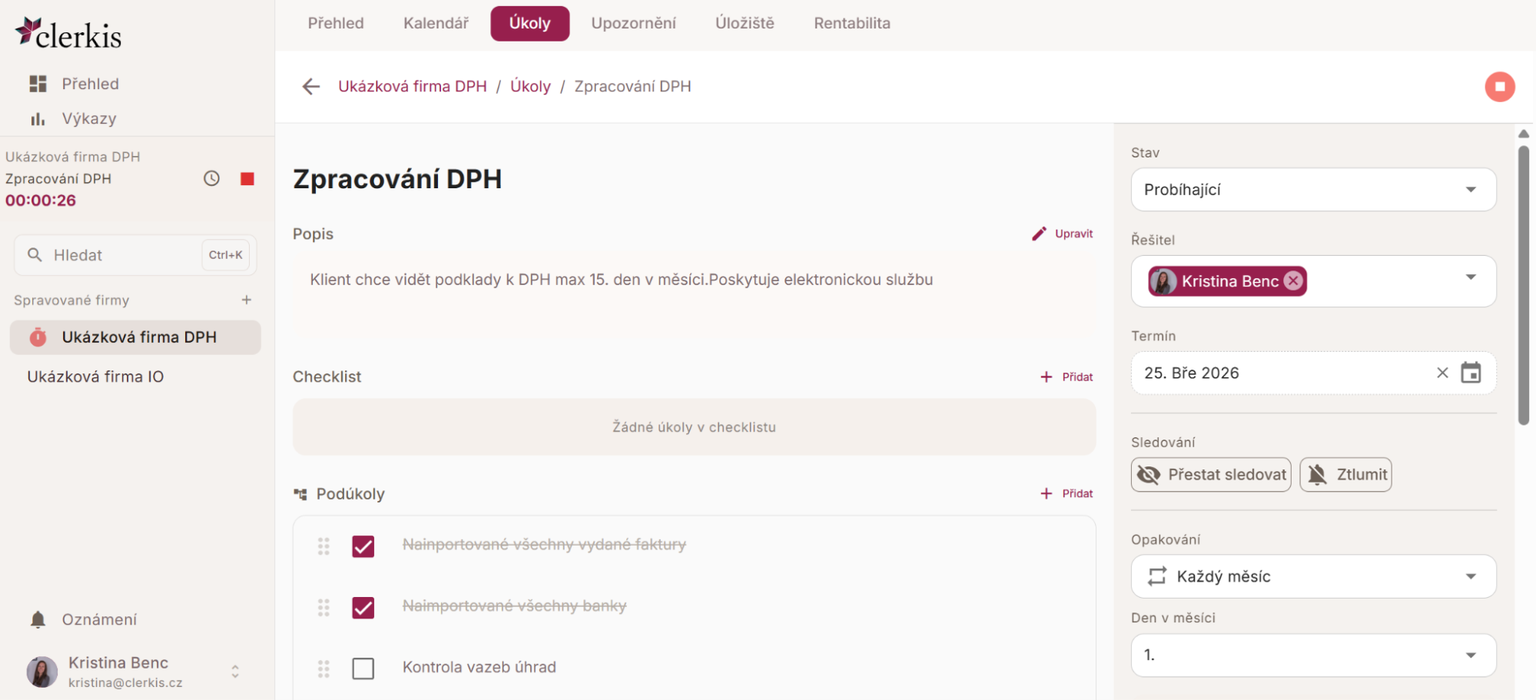Screen dimensions: 1536x700
Task: Click the back arrow next to breadcrumb
Action: (311, 87)
